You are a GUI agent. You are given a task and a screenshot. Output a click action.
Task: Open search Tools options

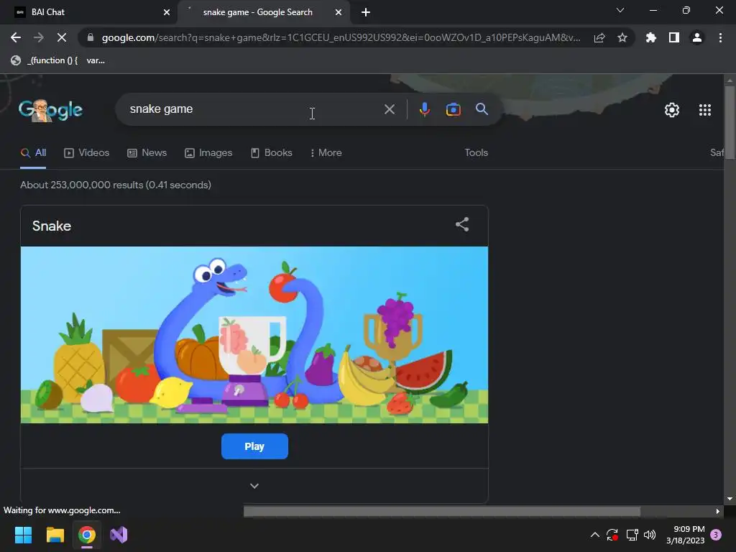[476, 152]
